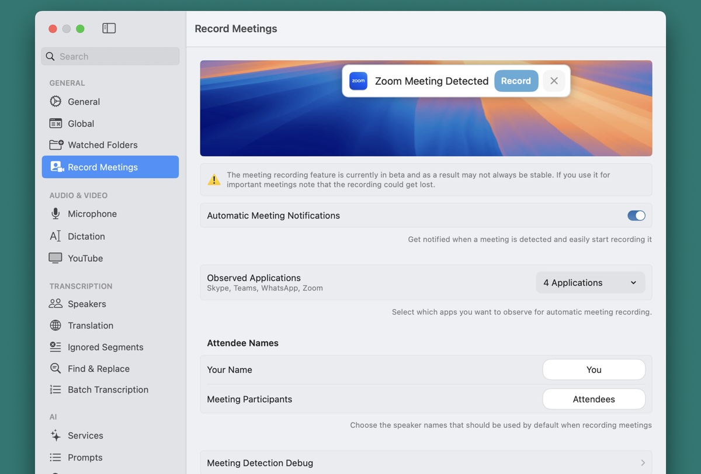Click the Ignored Segments sidebar label

(x=106, y=347)
